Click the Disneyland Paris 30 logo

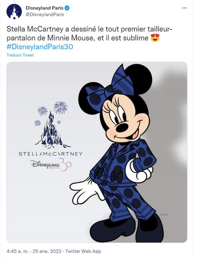51,165
